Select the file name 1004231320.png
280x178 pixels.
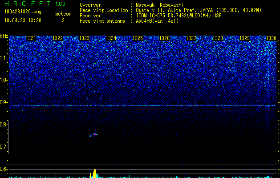click(23, 12)
